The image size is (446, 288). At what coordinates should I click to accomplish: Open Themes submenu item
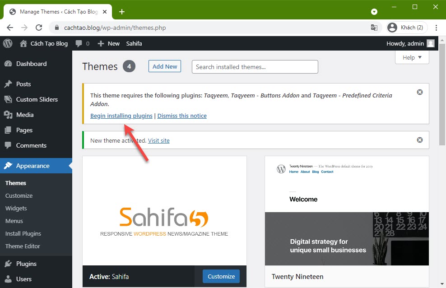pos(16,183)
